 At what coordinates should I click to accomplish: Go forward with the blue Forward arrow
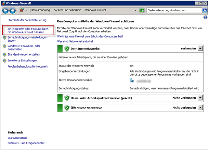pyautogui.click(x=12, y=10)
